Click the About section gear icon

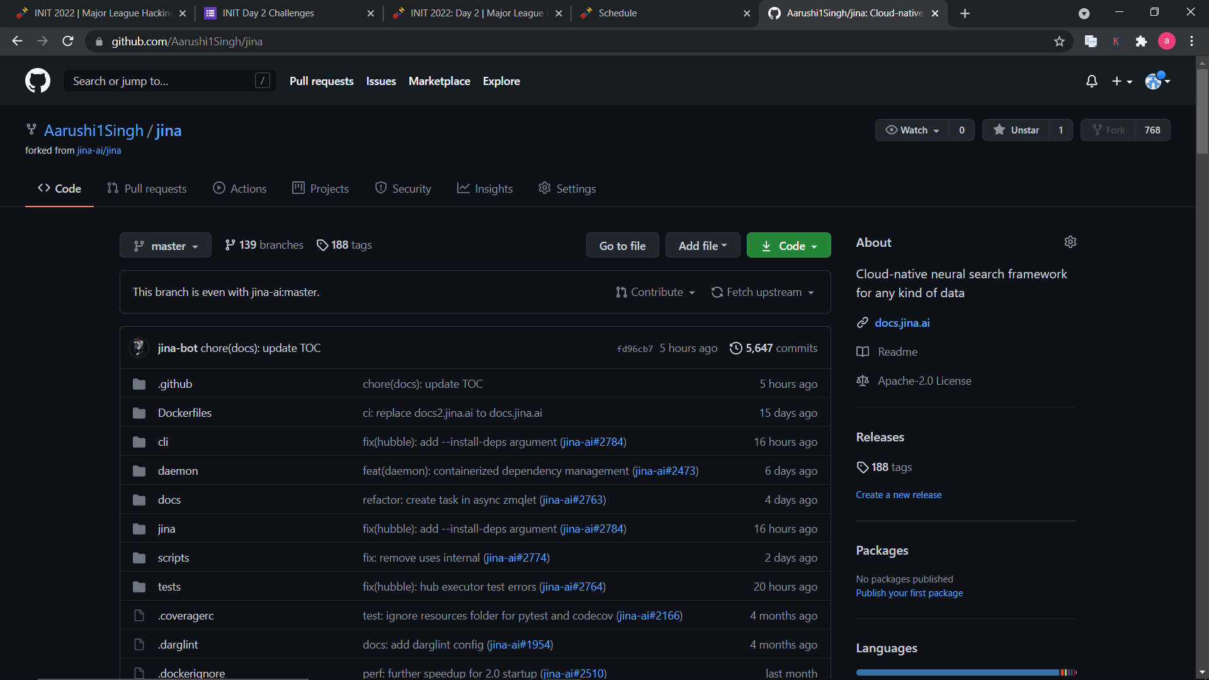1070,242
